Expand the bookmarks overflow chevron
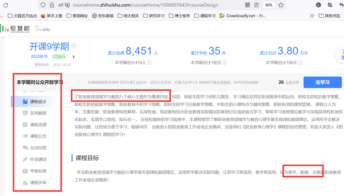The image size is (344, 196). point(312,16)
